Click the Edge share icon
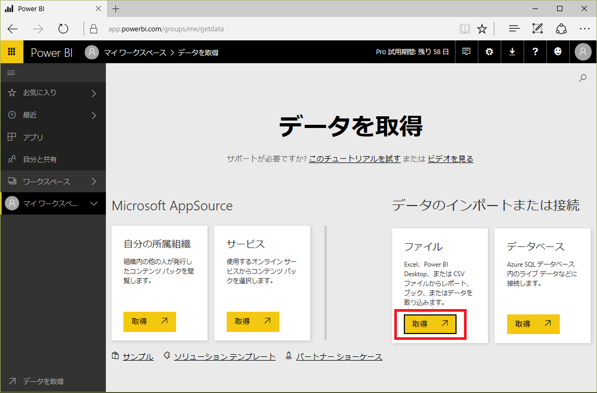 point(561,29)
